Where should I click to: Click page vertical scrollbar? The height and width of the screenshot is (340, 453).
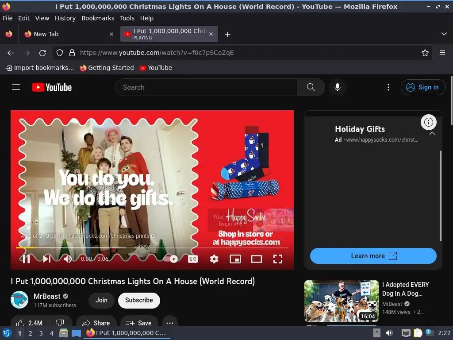pyautogui.click(x=451, y=100)
